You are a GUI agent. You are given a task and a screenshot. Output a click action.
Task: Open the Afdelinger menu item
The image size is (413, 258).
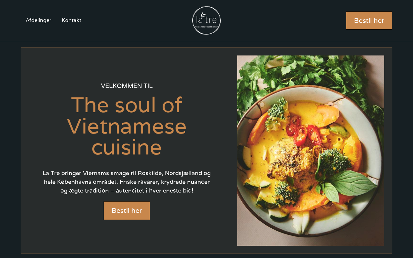point(38,20)
